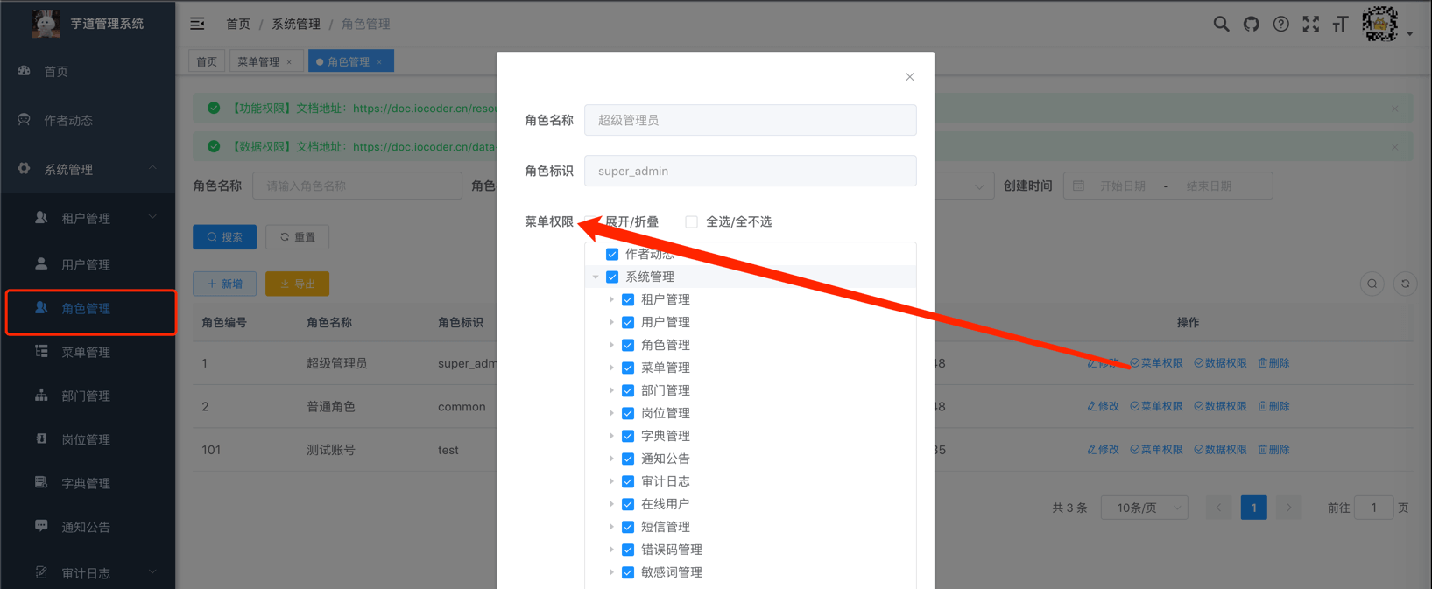1432x589 pixels.
Task: Open 菜单权限 for the 普通角色 row
Action: click(1156, 406)
